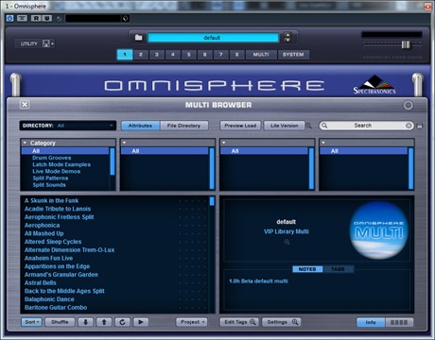Enable the Info view toggle
Image resolution: width=435 pixels, height=340 pixels.
[371, 322]
